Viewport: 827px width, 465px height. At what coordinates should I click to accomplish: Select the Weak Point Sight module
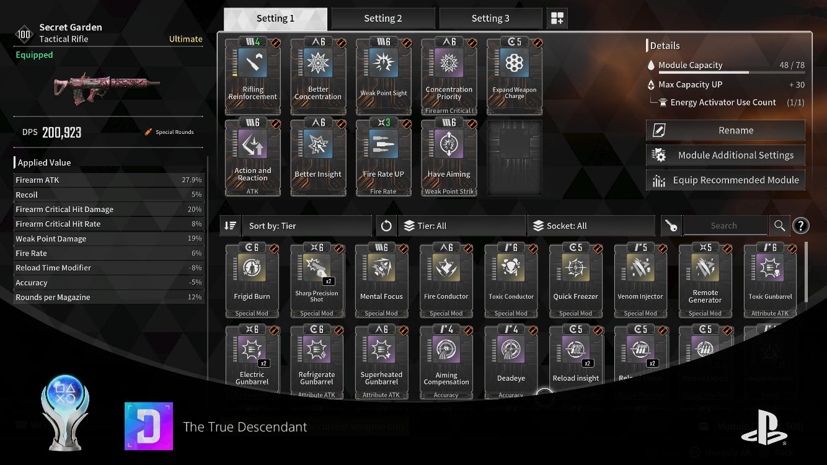pyautogui.click(x=384, y=76)
